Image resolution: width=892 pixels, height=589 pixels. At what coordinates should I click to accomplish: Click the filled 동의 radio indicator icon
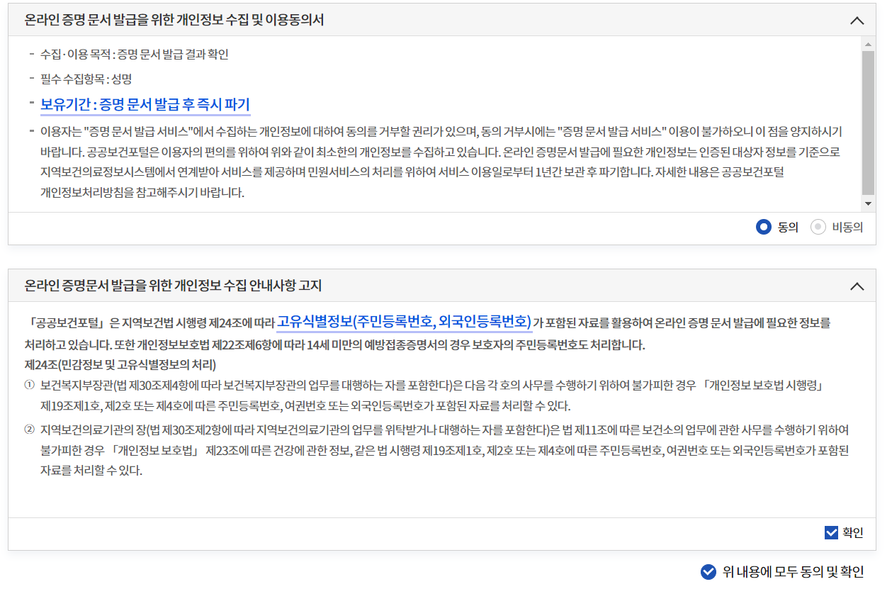763,227
